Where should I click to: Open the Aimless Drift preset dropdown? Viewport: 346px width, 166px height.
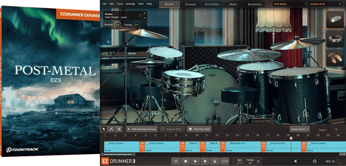pos(324,4)
